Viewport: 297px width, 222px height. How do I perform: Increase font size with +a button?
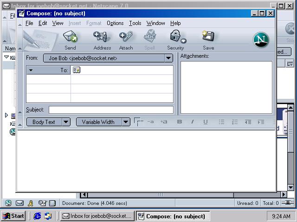164,122
